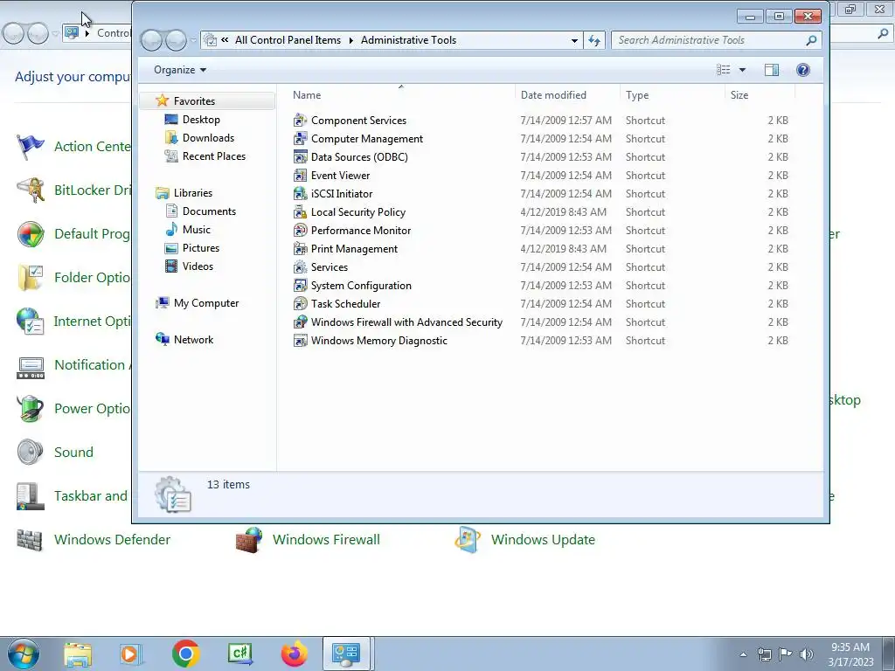Click Administrative Tools breadcrumb segment
Image resolution: width=895 pixels, height=671 pixels.
tap(408, 40)
